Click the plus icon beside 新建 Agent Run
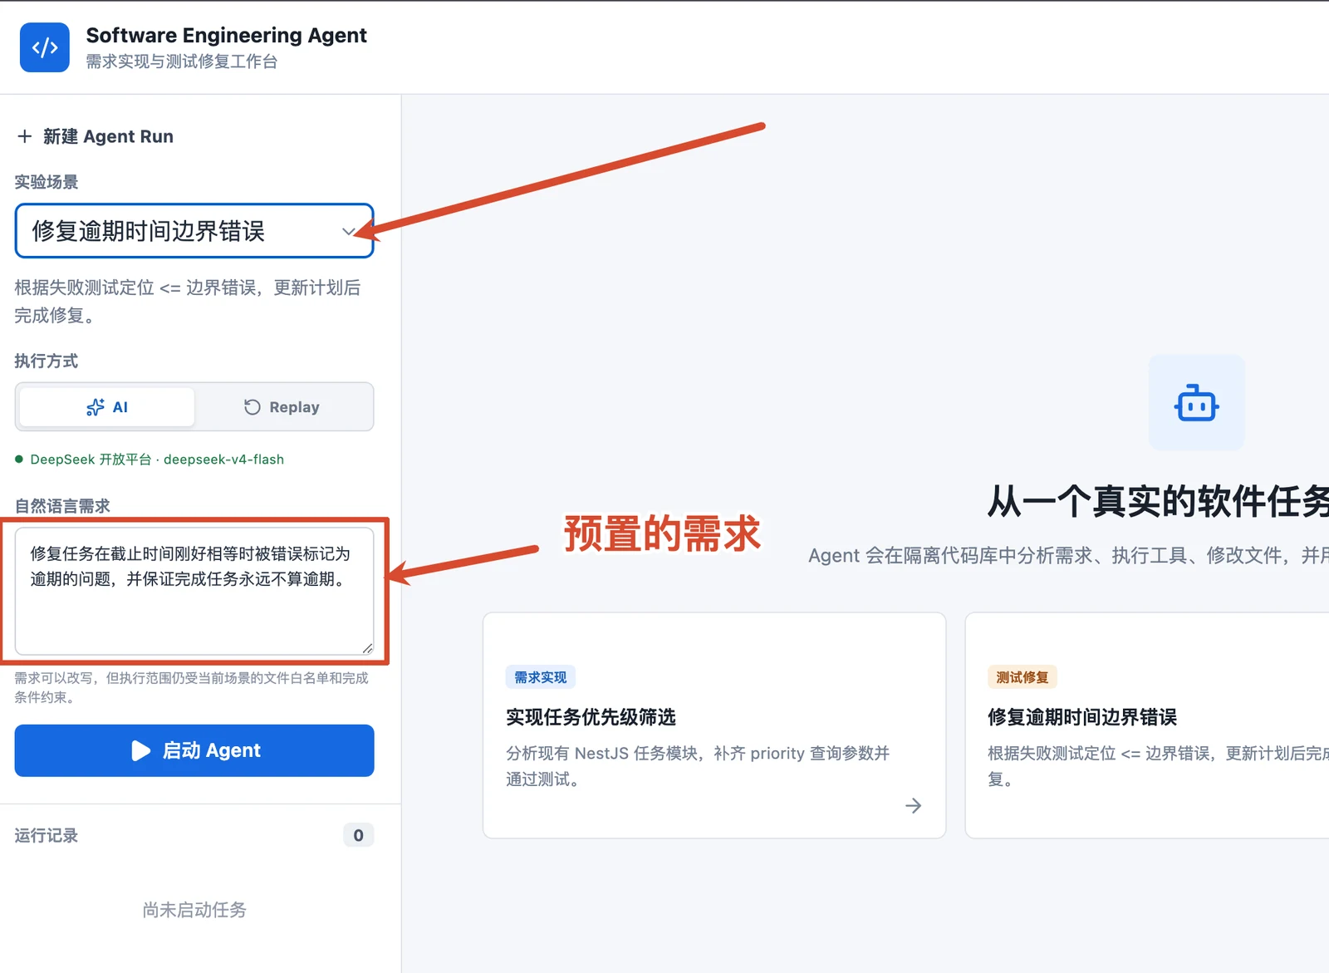This screenshot has width=1329, height=973. pos(25,136)
